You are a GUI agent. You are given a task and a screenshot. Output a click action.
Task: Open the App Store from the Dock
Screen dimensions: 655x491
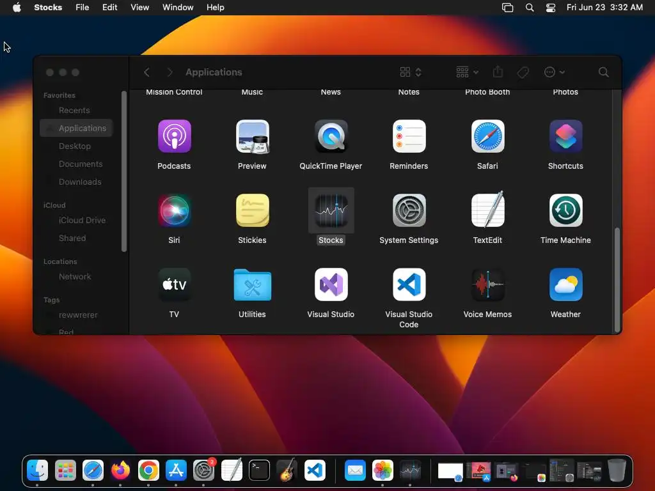176,471
